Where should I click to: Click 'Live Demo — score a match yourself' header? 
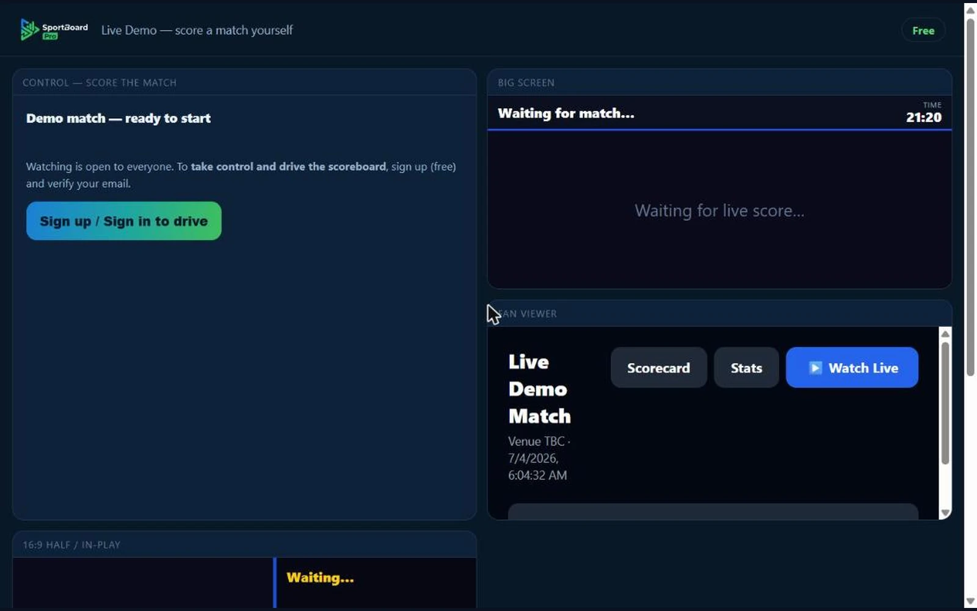197,30
